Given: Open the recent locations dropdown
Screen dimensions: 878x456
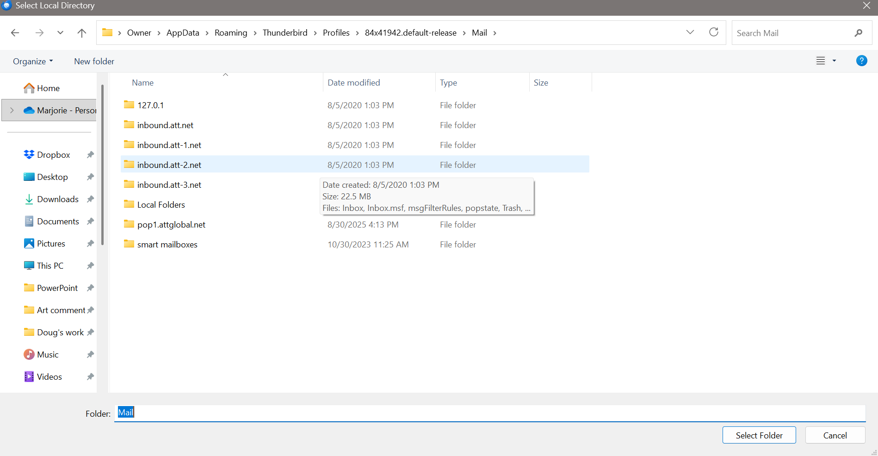Looking at the screenshot, I should coord(60,33).
